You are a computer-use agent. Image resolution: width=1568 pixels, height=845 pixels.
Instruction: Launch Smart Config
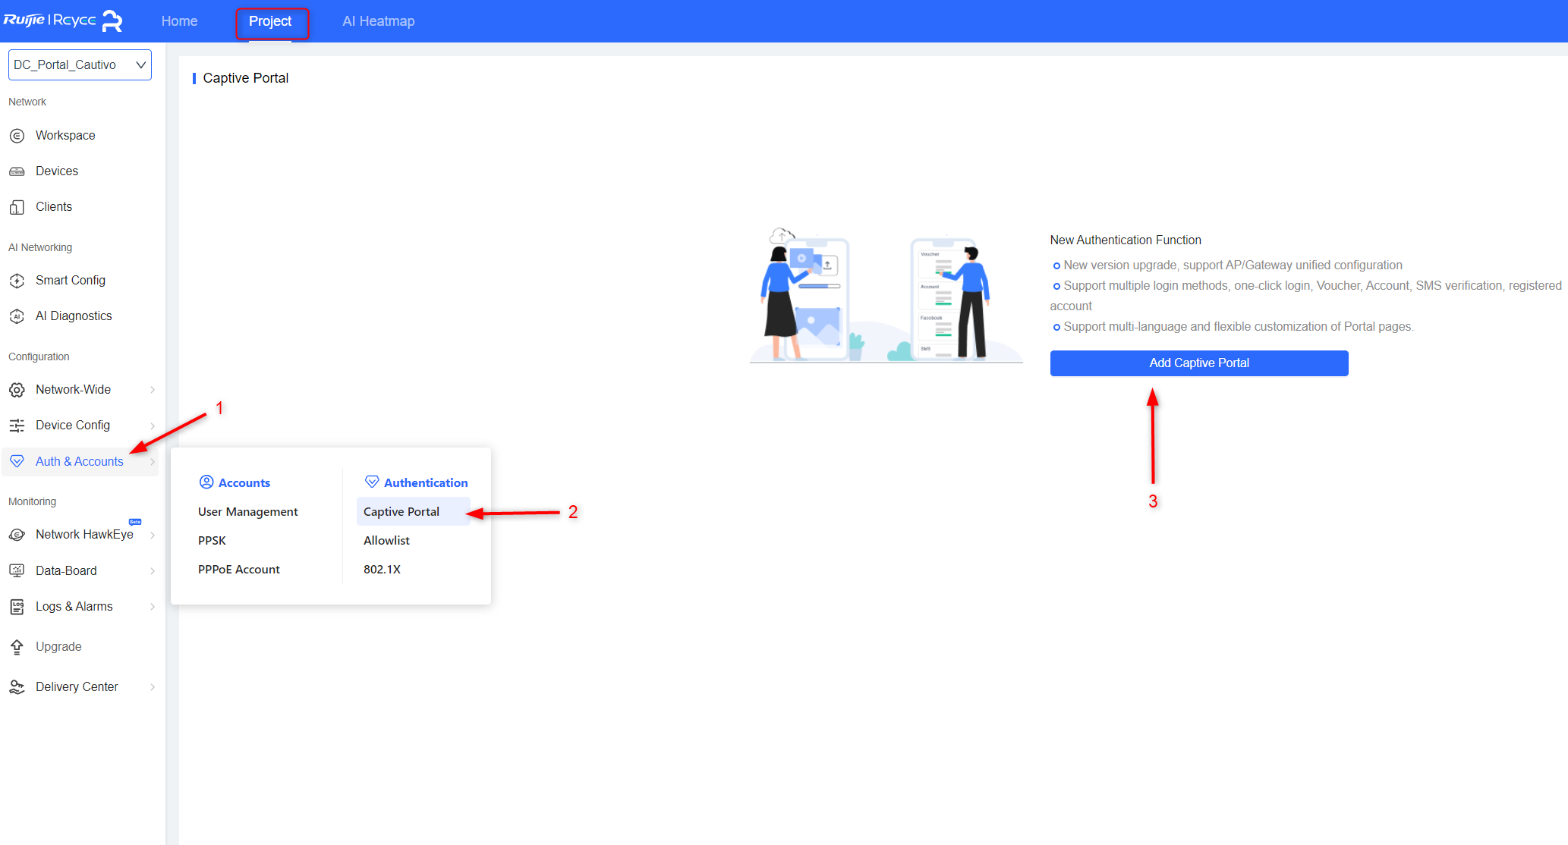point(71,280)
